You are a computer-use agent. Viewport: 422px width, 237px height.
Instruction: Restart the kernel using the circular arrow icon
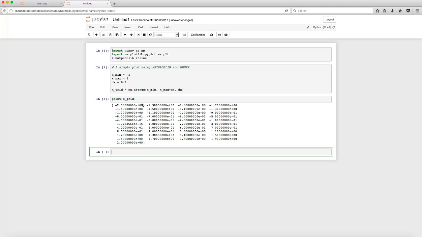point(150,35)
